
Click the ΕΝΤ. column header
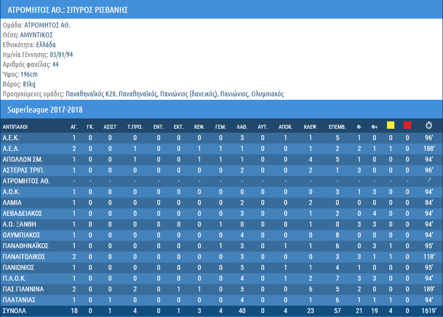(x=159, y=127)
